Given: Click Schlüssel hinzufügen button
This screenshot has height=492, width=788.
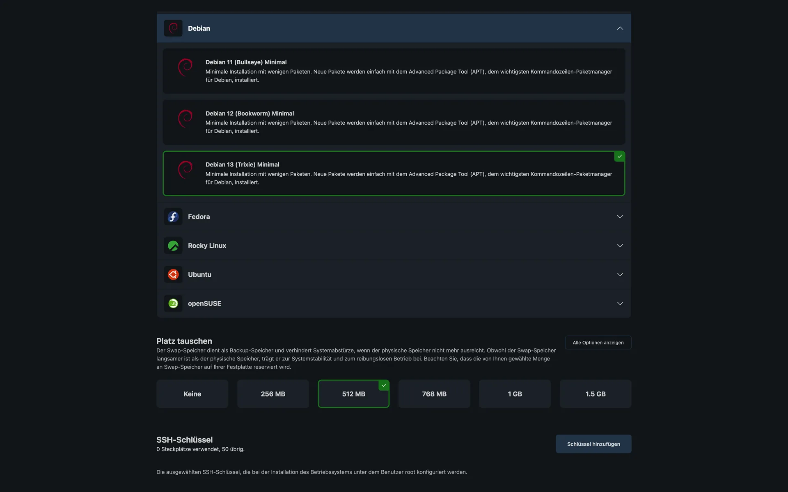Looking at the screenshot, I should tap(593, 444).
